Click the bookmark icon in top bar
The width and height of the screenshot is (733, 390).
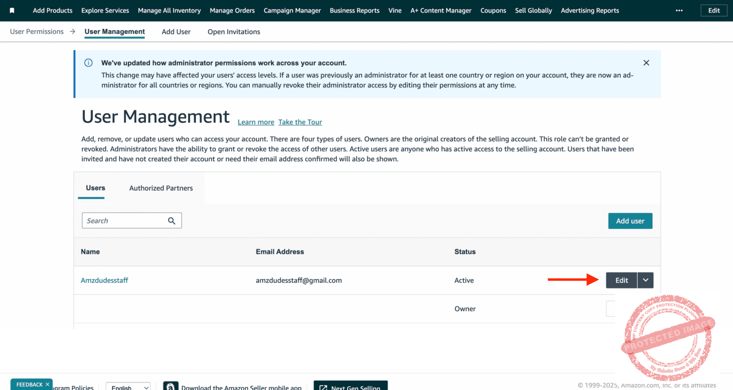click(12, 10)
